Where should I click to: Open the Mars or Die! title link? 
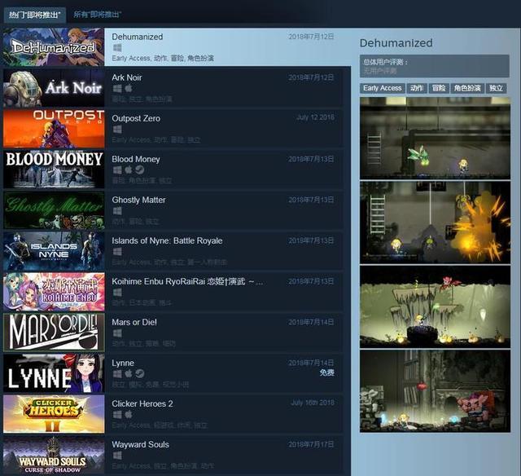(x=134, y=322)
